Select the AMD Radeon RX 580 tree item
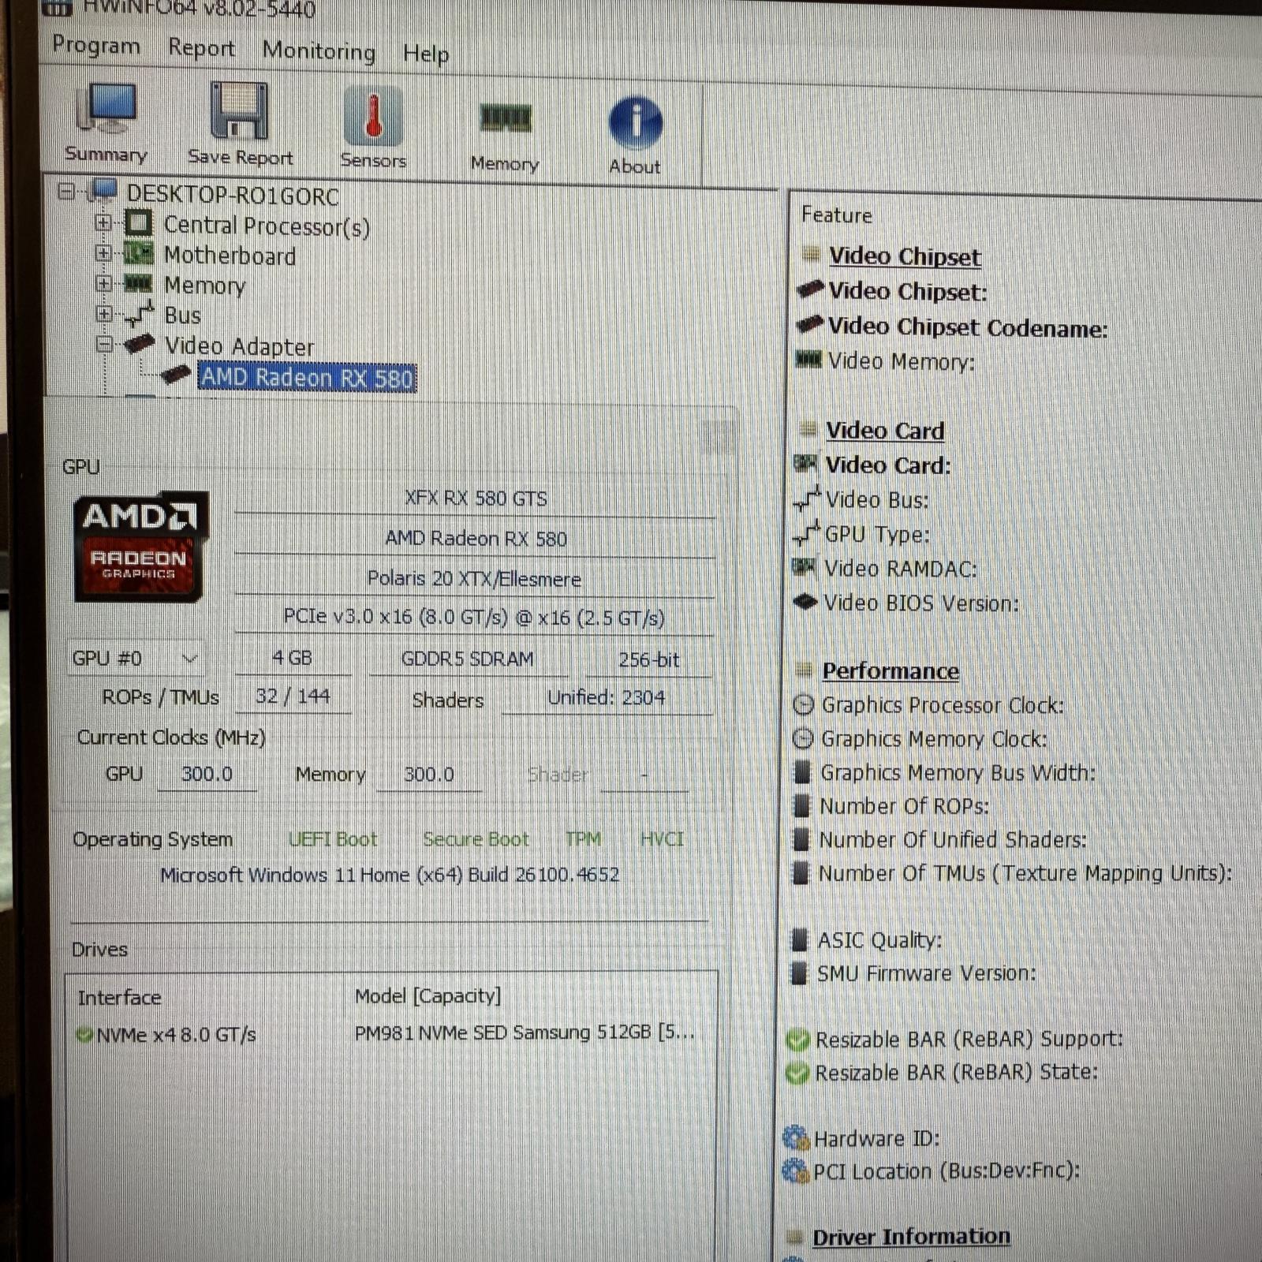1262x1262 pixels. pyautogui.click(x=306, y=378)
